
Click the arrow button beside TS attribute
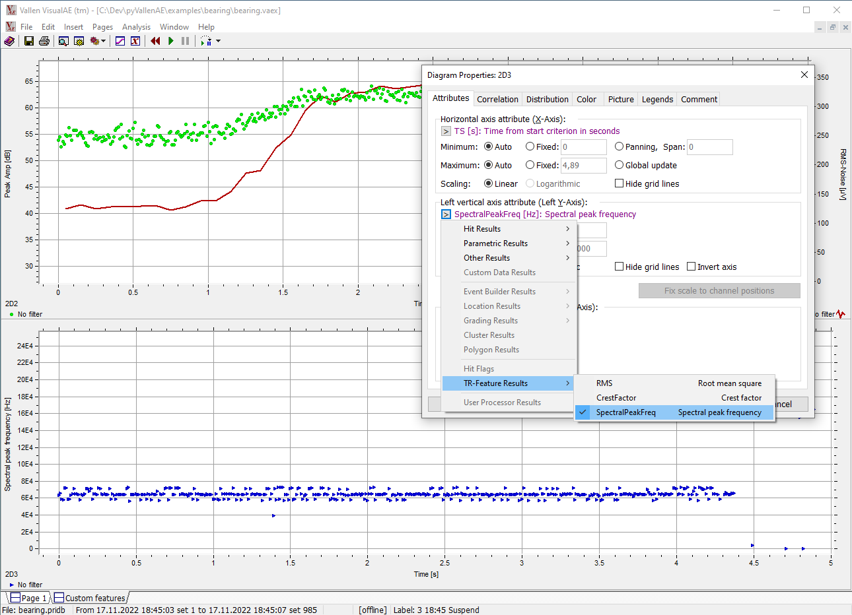[446, 131]
